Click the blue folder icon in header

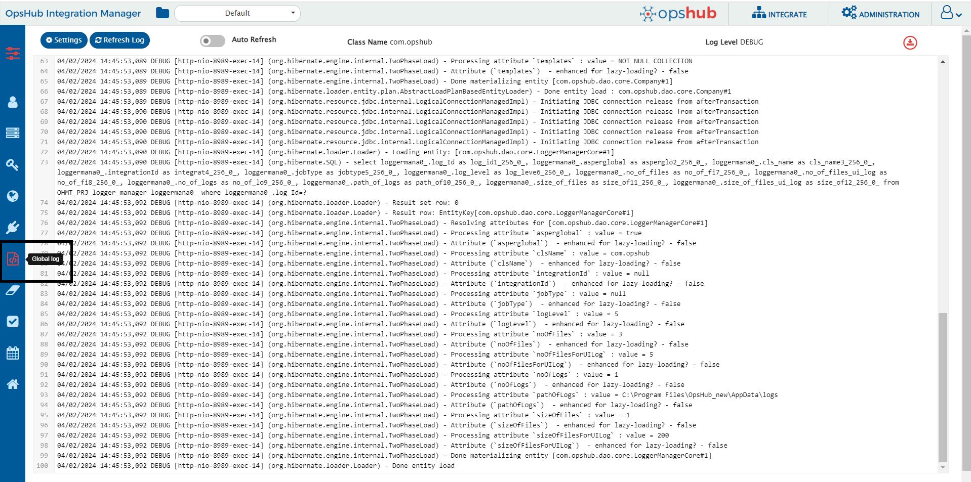[x=163, y=13]
